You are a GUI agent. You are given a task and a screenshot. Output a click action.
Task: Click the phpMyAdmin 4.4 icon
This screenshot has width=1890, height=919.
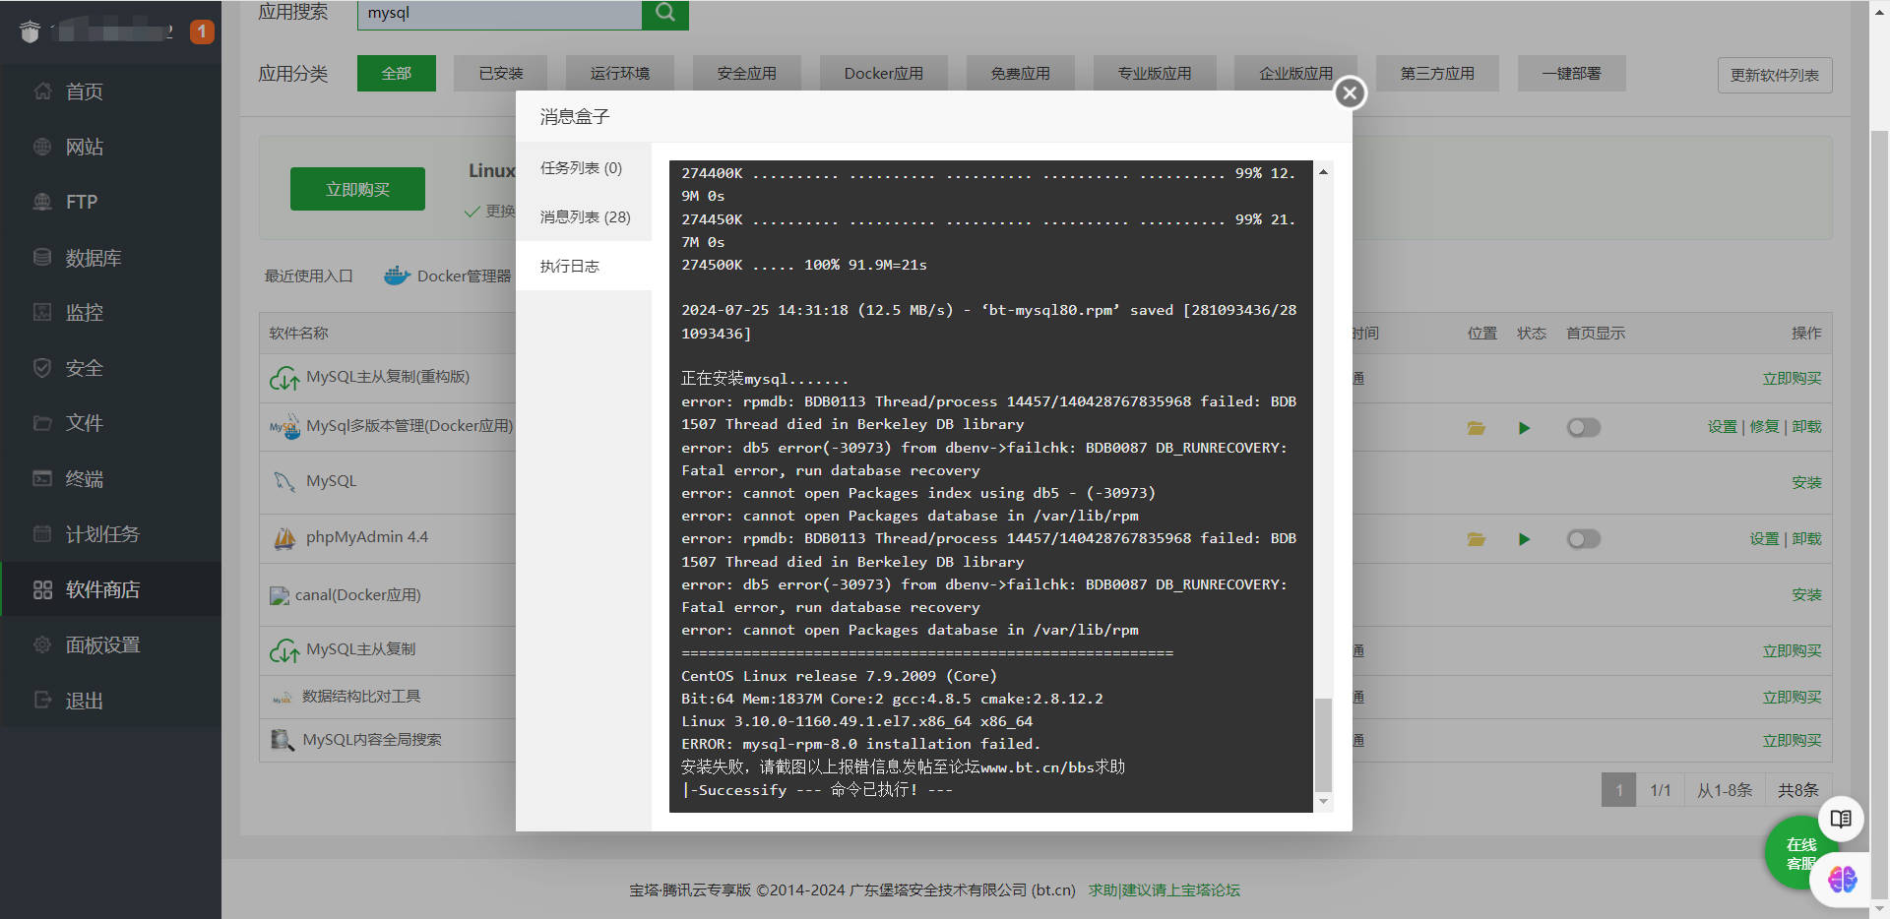pos(284,538)
